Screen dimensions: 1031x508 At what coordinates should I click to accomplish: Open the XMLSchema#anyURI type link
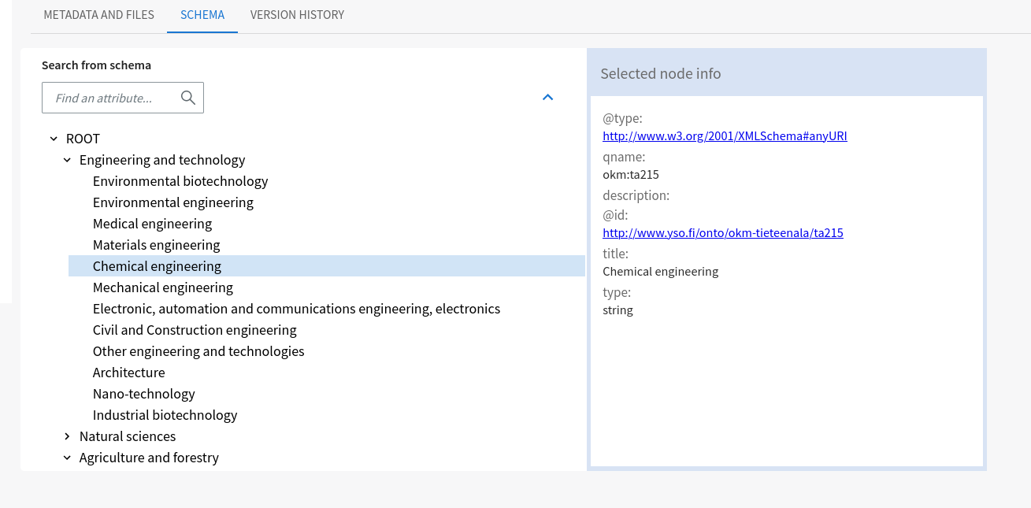click(x=725, y=135)
